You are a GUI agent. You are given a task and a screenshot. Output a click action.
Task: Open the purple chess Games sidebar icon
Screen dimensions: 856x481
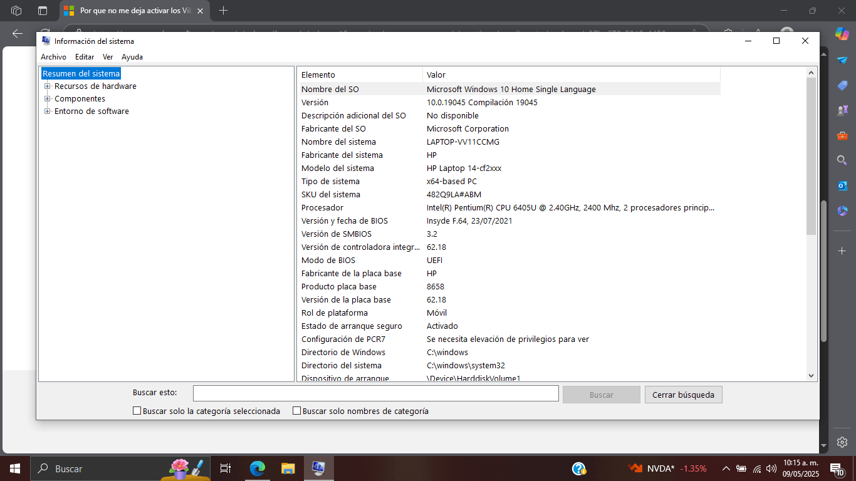(842, 110)
